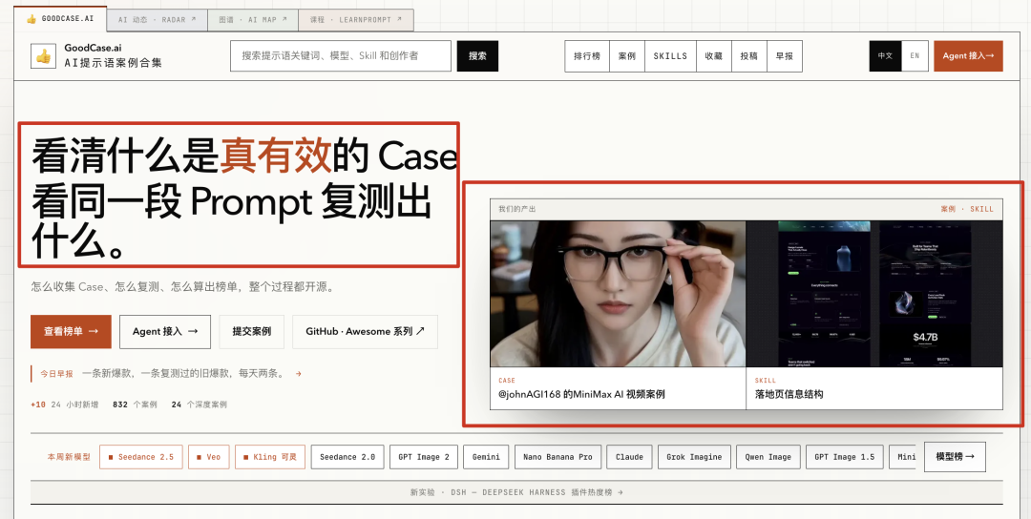Screen dimensions: 1031x519
Task: Open the DSH — DEEPSEEK HARNESS 插件热度榜 banner
Action: [x=516, y=492]
